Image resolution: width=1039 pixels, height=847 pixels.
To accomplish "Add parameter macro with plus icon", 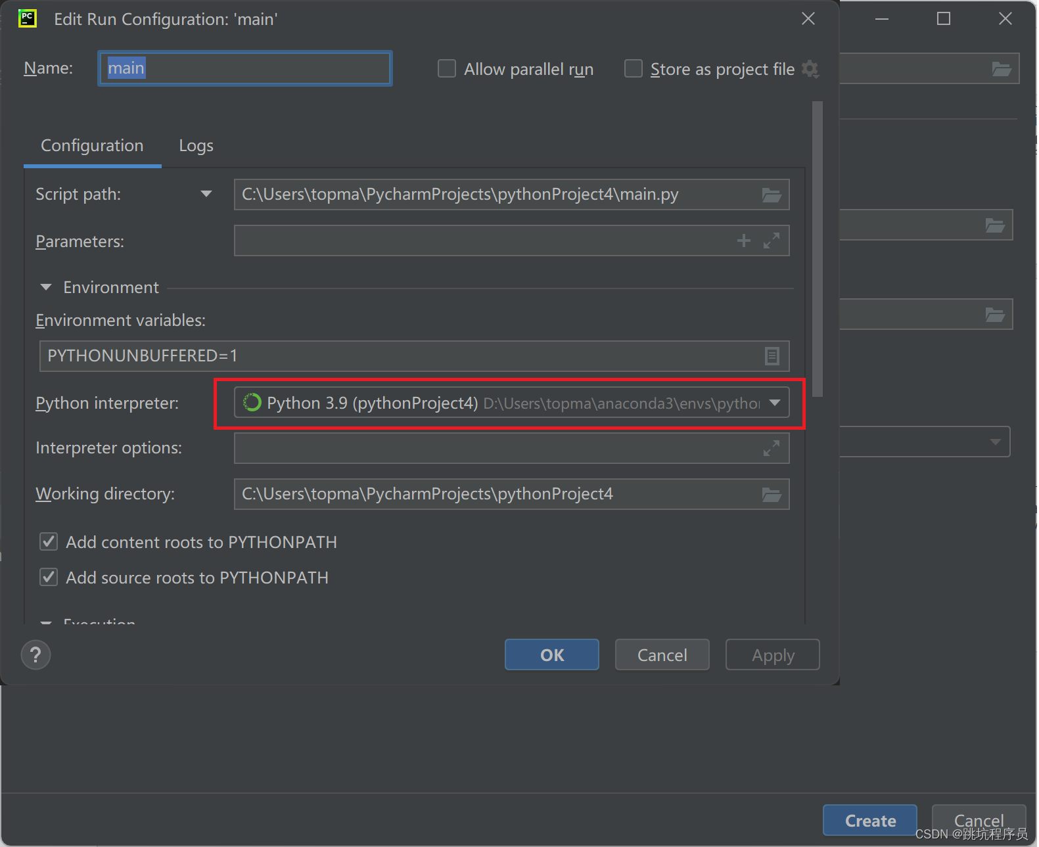I will [743, 240].
